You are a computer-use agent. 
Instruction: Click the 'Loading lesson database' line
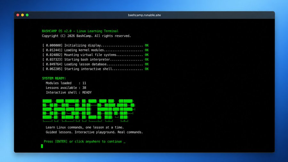pyautogui.click(x=95, y=64)
